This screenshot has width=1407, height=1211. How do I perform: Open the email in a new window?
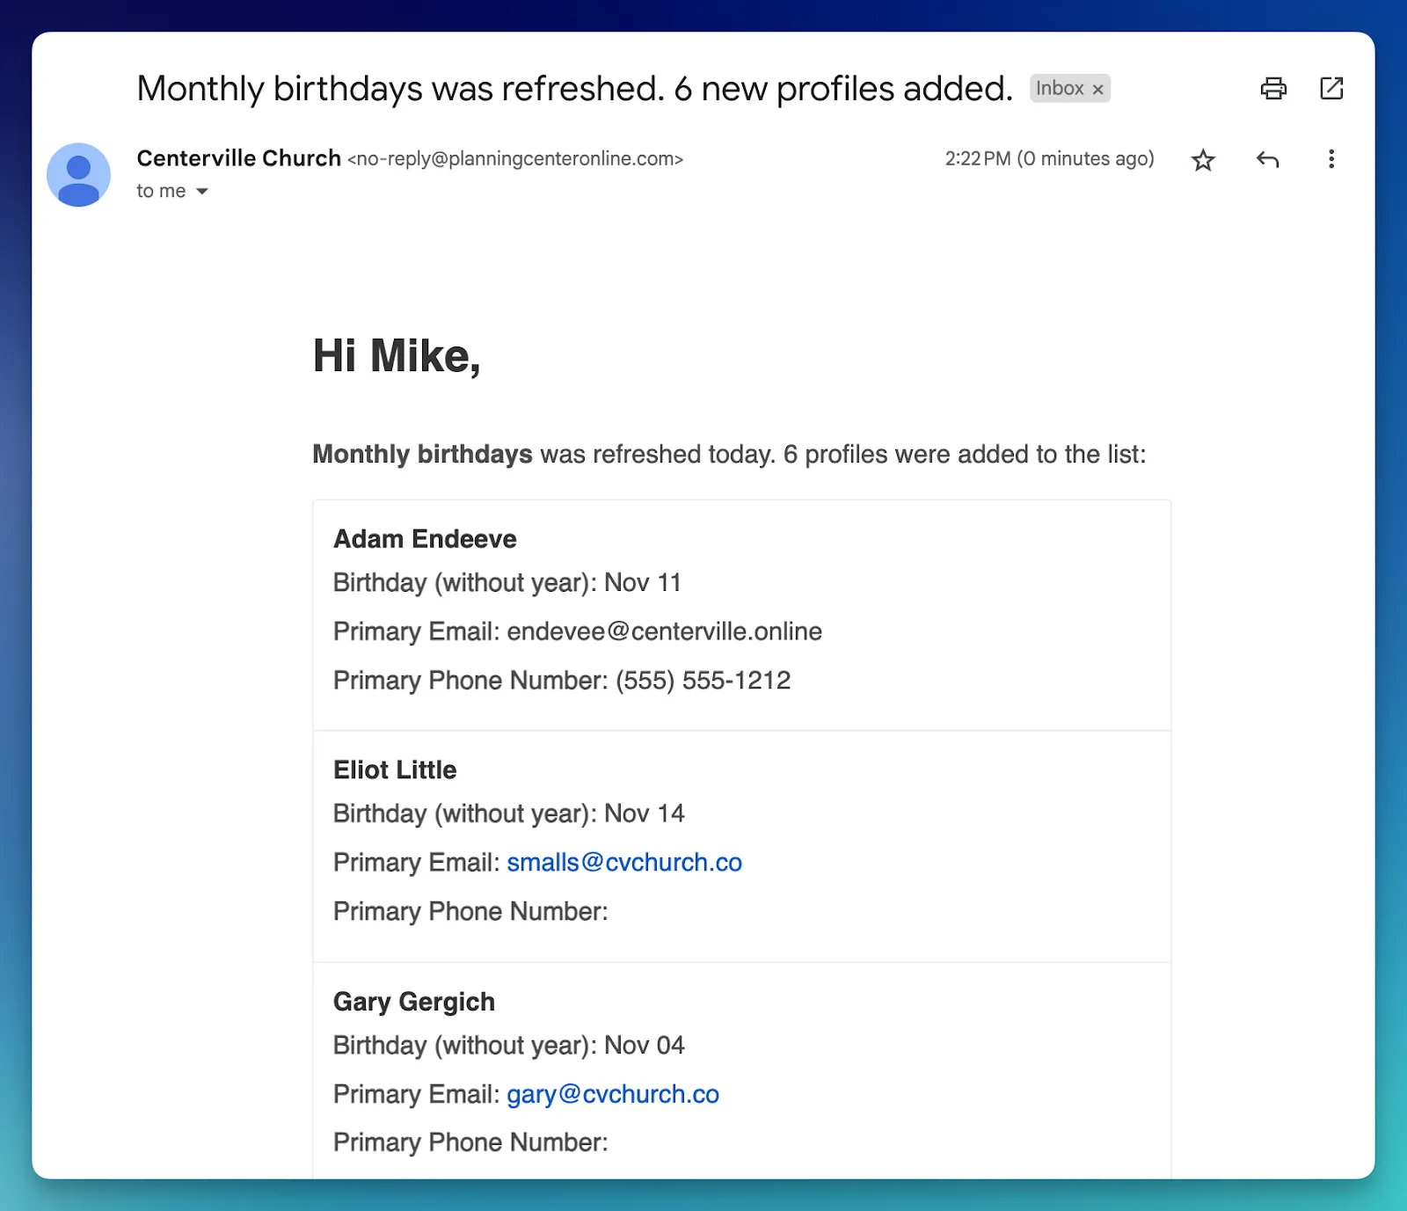(1330, 89)
